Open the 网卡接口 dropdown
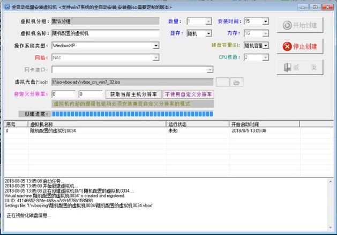 coord(209,70)
